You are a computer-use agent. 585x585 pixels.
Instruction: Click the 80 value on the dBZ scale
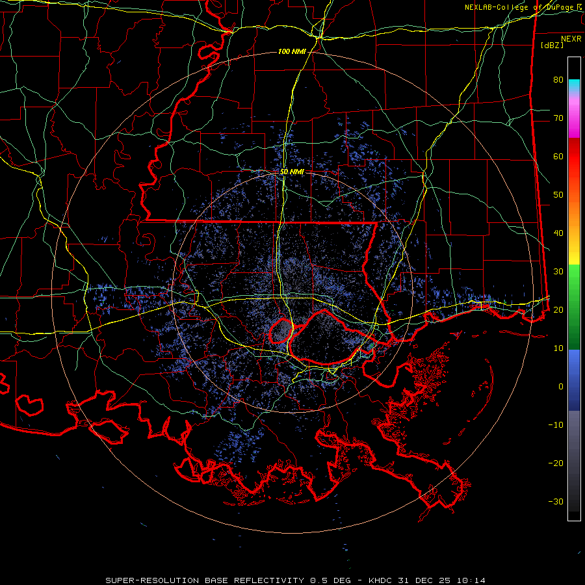click(558, 79)
